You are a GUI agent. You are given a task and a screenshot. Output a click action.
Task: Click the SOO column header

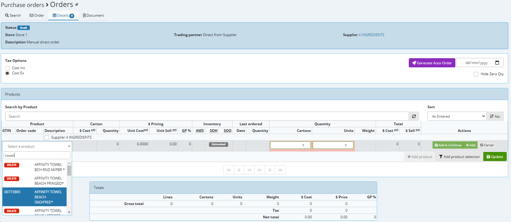(x=228, y=131)
